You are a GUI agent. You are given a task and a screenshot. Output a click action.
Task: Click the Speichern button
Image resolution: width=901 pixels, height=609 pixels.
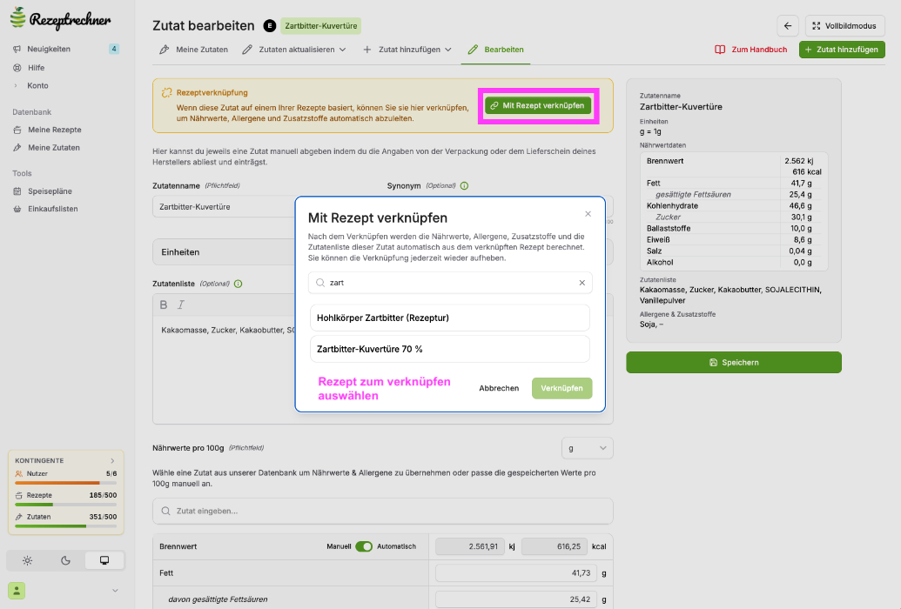(734, 363)
